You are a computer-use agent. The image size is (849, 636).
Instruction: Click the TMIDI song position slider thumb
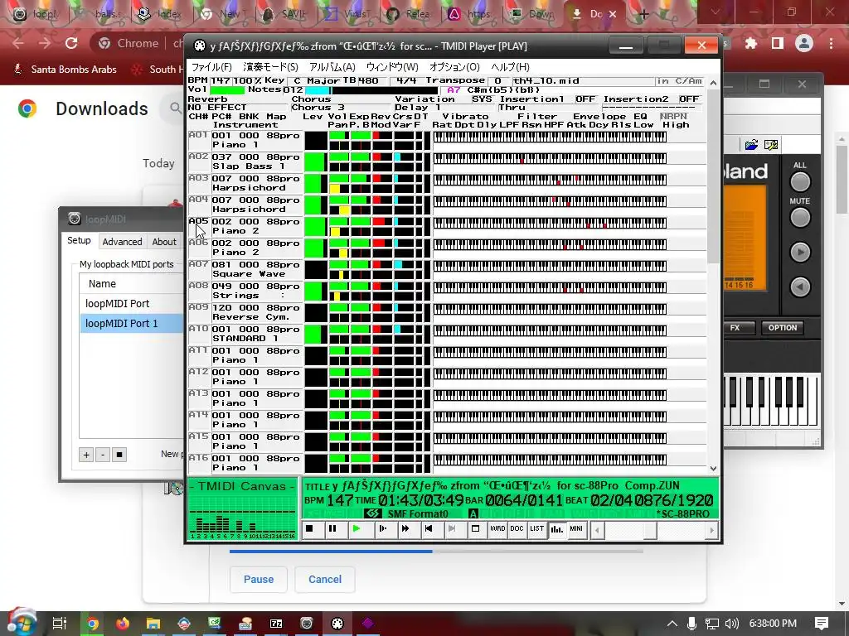click(650, 531)
